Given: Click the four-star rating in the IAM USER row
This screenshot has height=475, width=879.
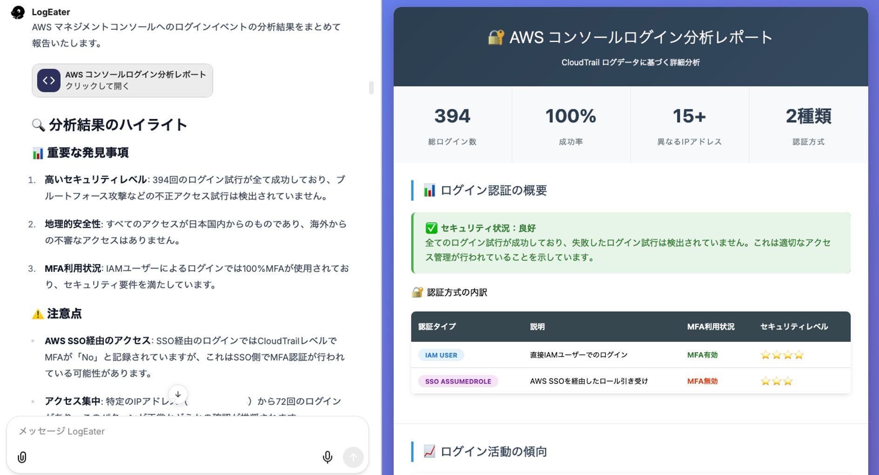Looking at the screenshot, I should coord(782,355).
